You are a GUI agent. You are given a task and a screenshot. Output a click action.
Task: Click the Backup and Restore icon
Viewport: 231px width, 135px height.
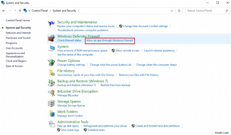51,83
